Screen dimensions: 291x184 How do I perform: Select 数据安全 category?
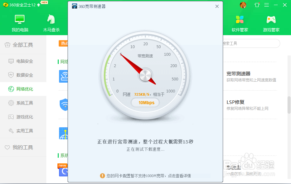[x=23, y=75]
